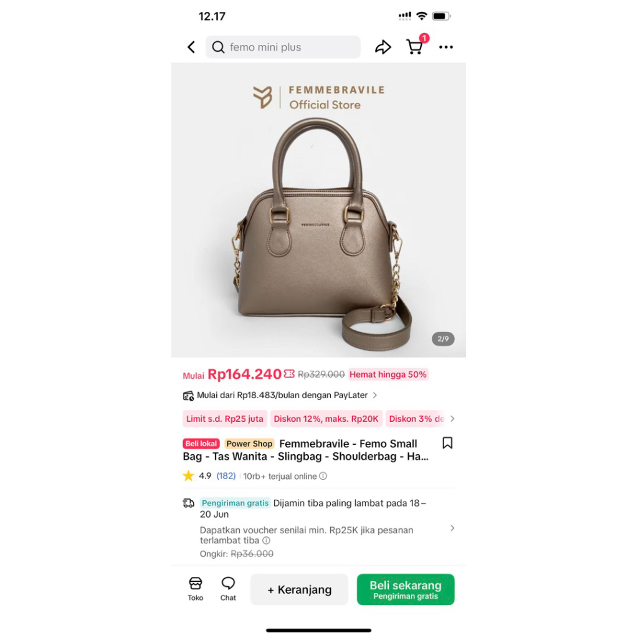Tap the info icon beside terjual online
The image size is (638, 638).
click(x=323, y=476)
